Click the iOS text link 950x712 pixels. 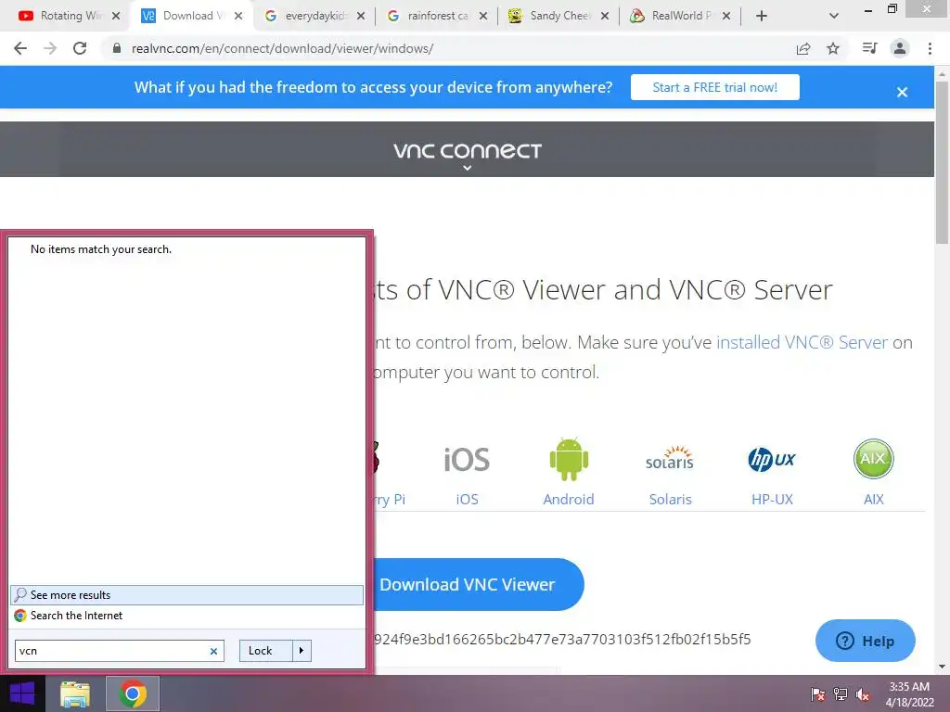click(x=468, y=500)
